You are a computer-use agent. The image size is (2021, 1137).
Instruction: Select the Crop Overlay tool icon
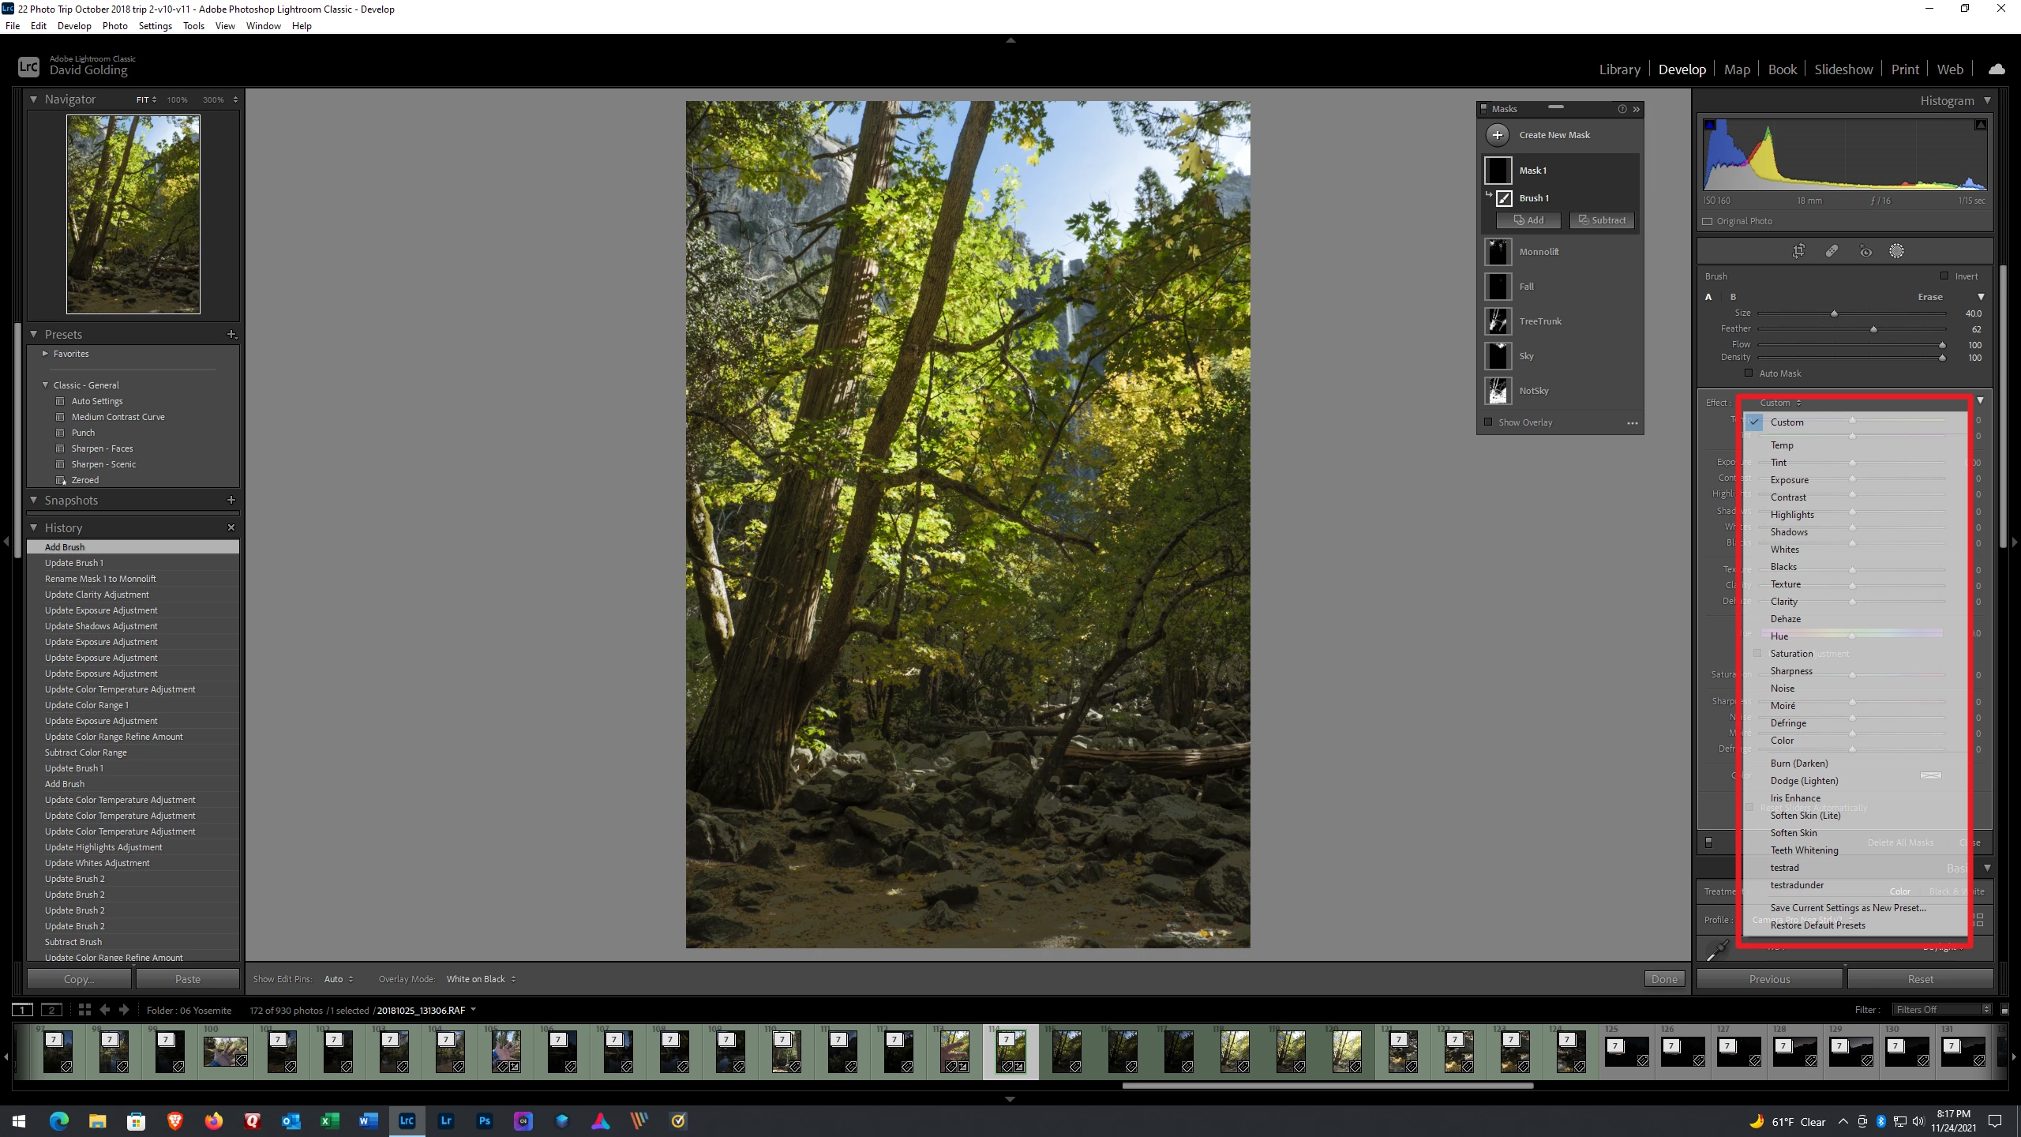[1798, 251]
